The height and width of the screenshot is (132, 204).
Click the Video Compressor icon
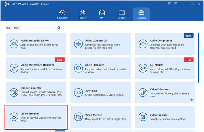pos(79,44)
